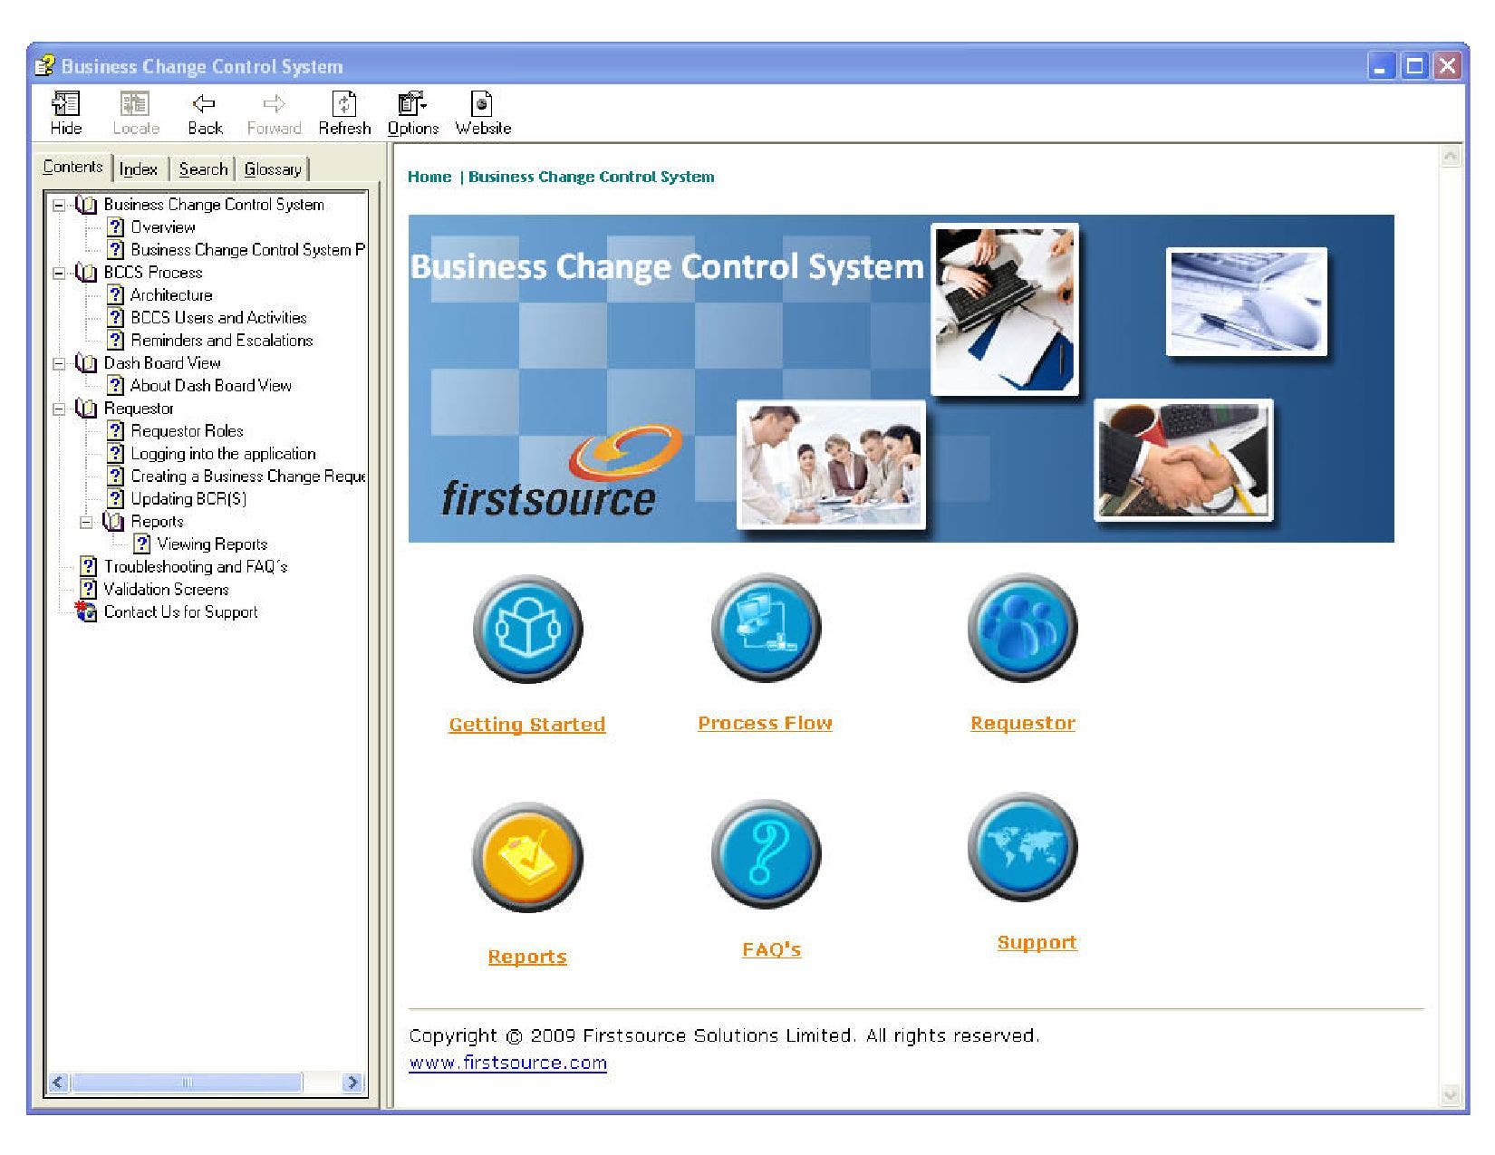The height and width of the screenshot is (1155, 1495).
Task: Collapse the Business Change Control System node
Action: click(x=59, y=205)
